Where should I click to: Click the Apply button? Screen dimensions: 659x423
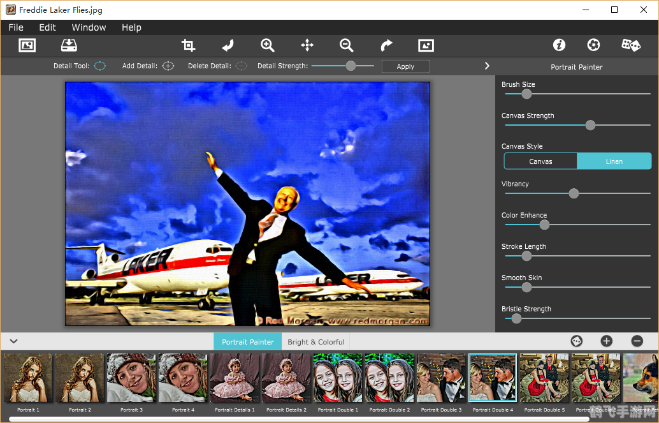coord(405,66)
